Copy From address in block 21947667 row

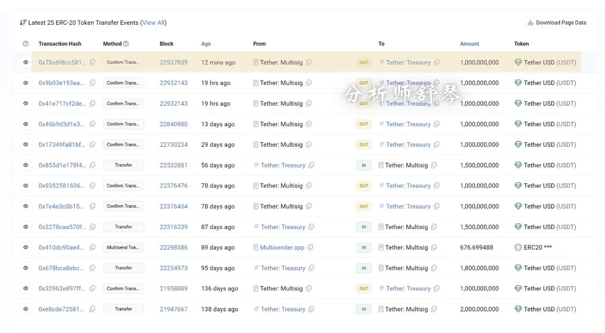point(311,309)
